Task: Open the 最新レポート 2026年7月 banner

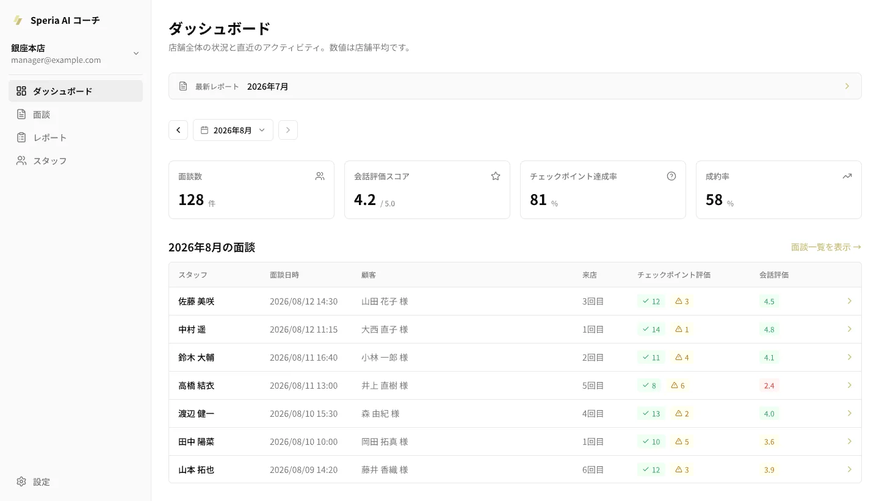Action: click(515, 86)
